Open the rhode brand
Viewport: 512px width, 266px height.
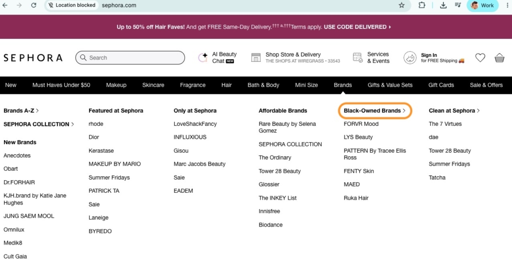pos(96,124)
